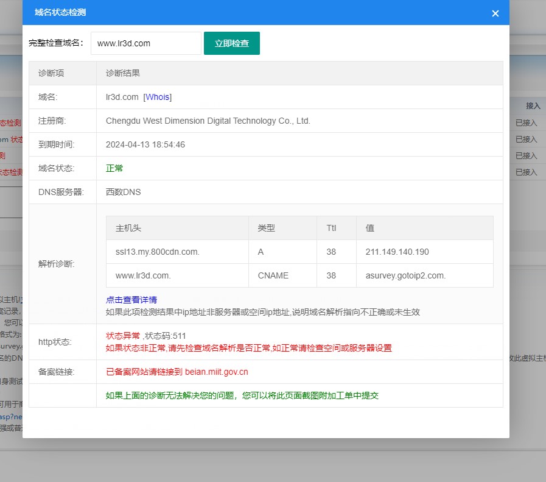This screenshot has height=482, width=546.
Task: Close the 域名状态检测 dialog with X
Action: click(495, 13)
